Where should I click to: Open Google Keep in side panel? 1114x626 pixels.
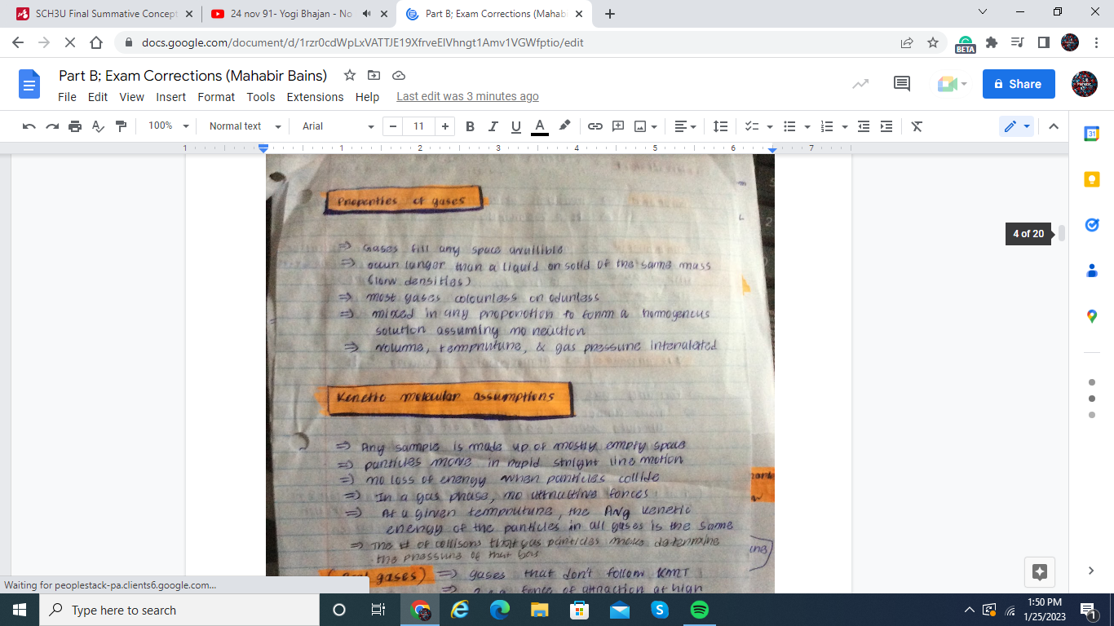click(x=1092, y=179)
